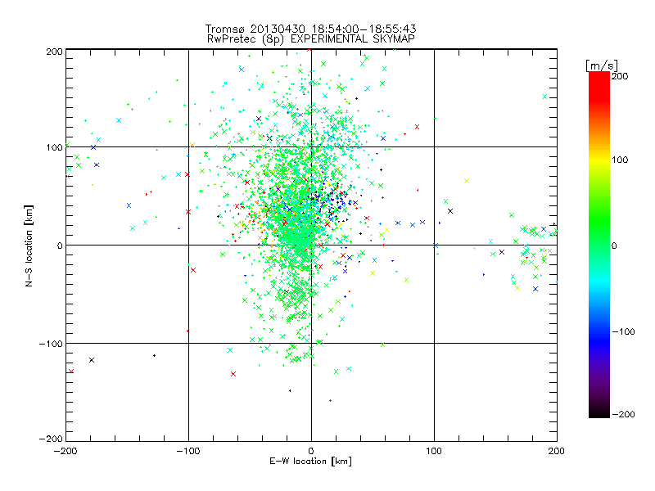Click the 'RwPretec (8p) EXPERIMENTAL SKYMAP' subtitle

click(311, 39)
